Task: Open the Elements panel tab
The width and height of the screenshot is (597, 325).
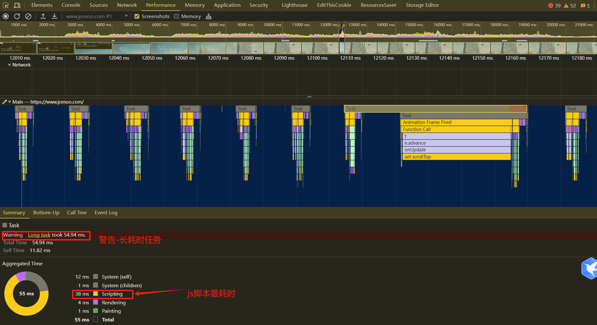Action: coord(42,5)
